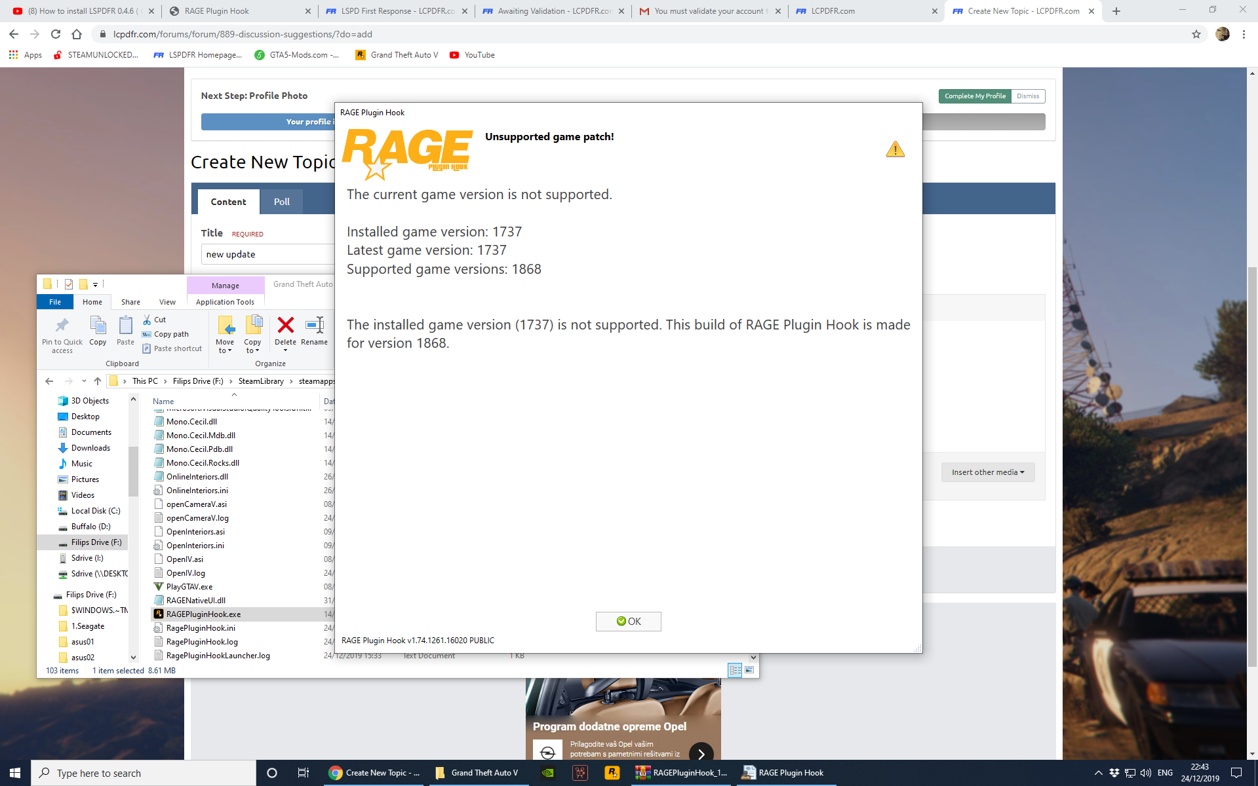This screenshot has height=786, width=1258.
Task: Switch to the Awaiting Validation tab
Action: coord(553,11)
